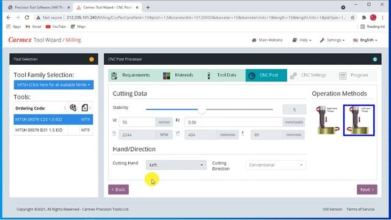Close the Precision Tool Software tab
The image size is (391, 220).
(69, 7)
